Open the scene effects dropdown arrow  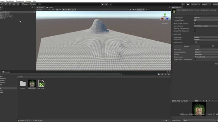[x=66, y=10]
